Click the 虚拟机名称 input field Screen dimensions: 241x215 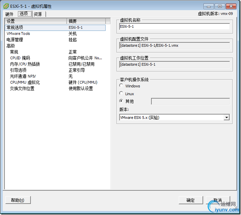coord(174,27)
